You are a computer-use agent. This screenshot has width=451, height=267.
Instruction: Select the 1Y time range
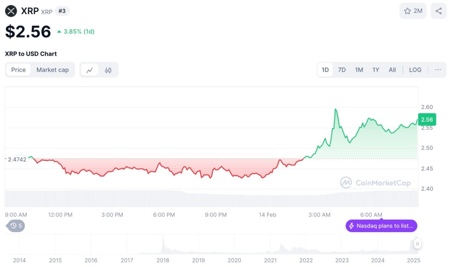376,70
